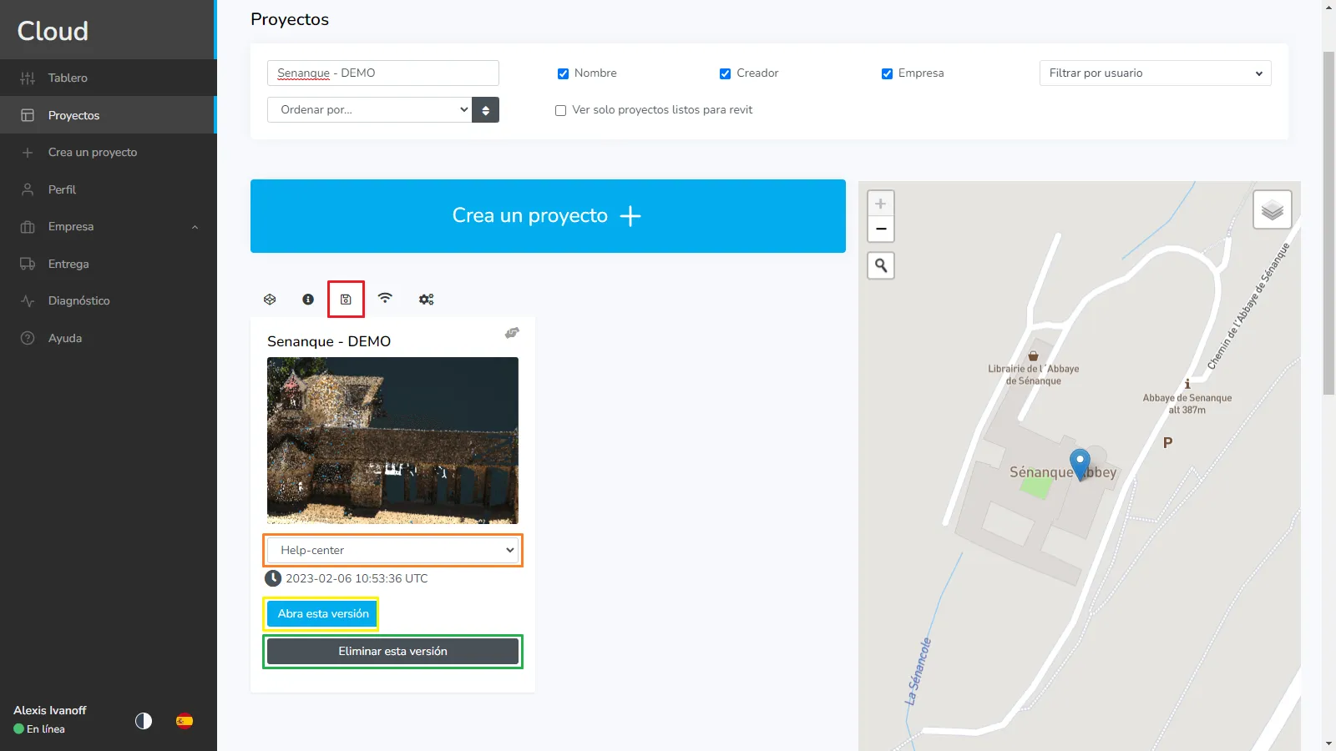Click the Entrega truck icon
The width and height of the screenshot is (1336, 751).
[28, 264]
